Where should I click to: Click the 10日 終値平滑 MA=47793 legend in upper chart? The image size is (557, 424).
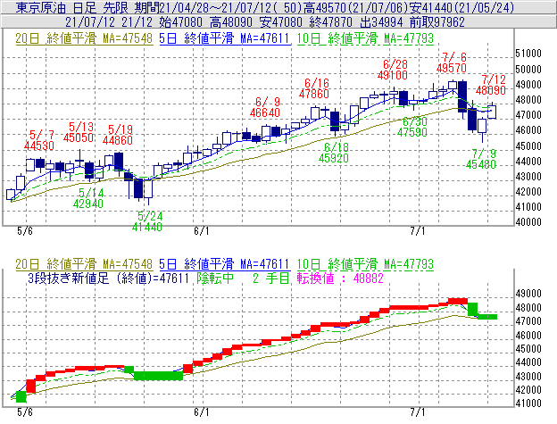365,38
